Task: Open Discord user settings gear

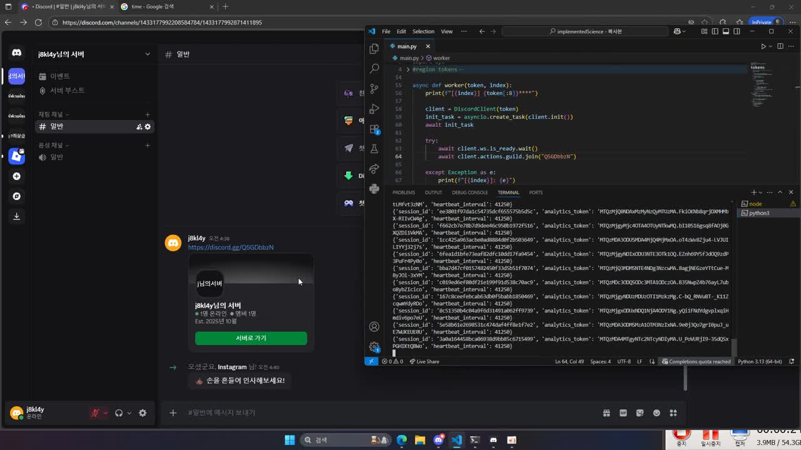Action: click(x=143, y=413)
